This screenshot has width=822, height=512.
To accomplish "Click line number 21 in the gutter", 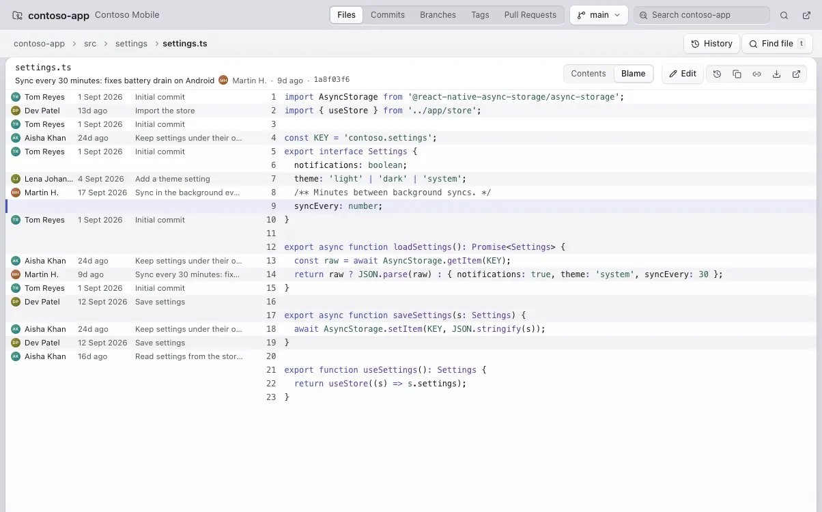I will (x=271, y=370).
